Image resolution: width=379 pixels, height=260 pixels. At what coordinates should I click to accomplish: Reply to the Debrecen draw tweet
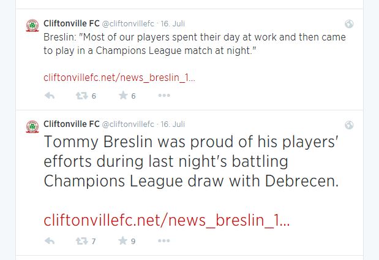(50, 241)
